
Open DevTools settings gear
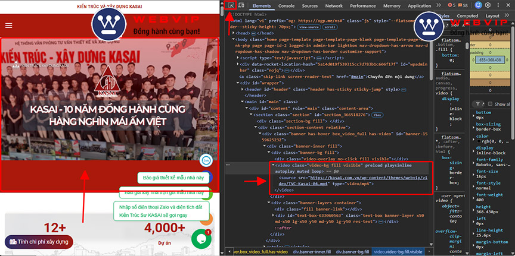[x=488, y=5]
